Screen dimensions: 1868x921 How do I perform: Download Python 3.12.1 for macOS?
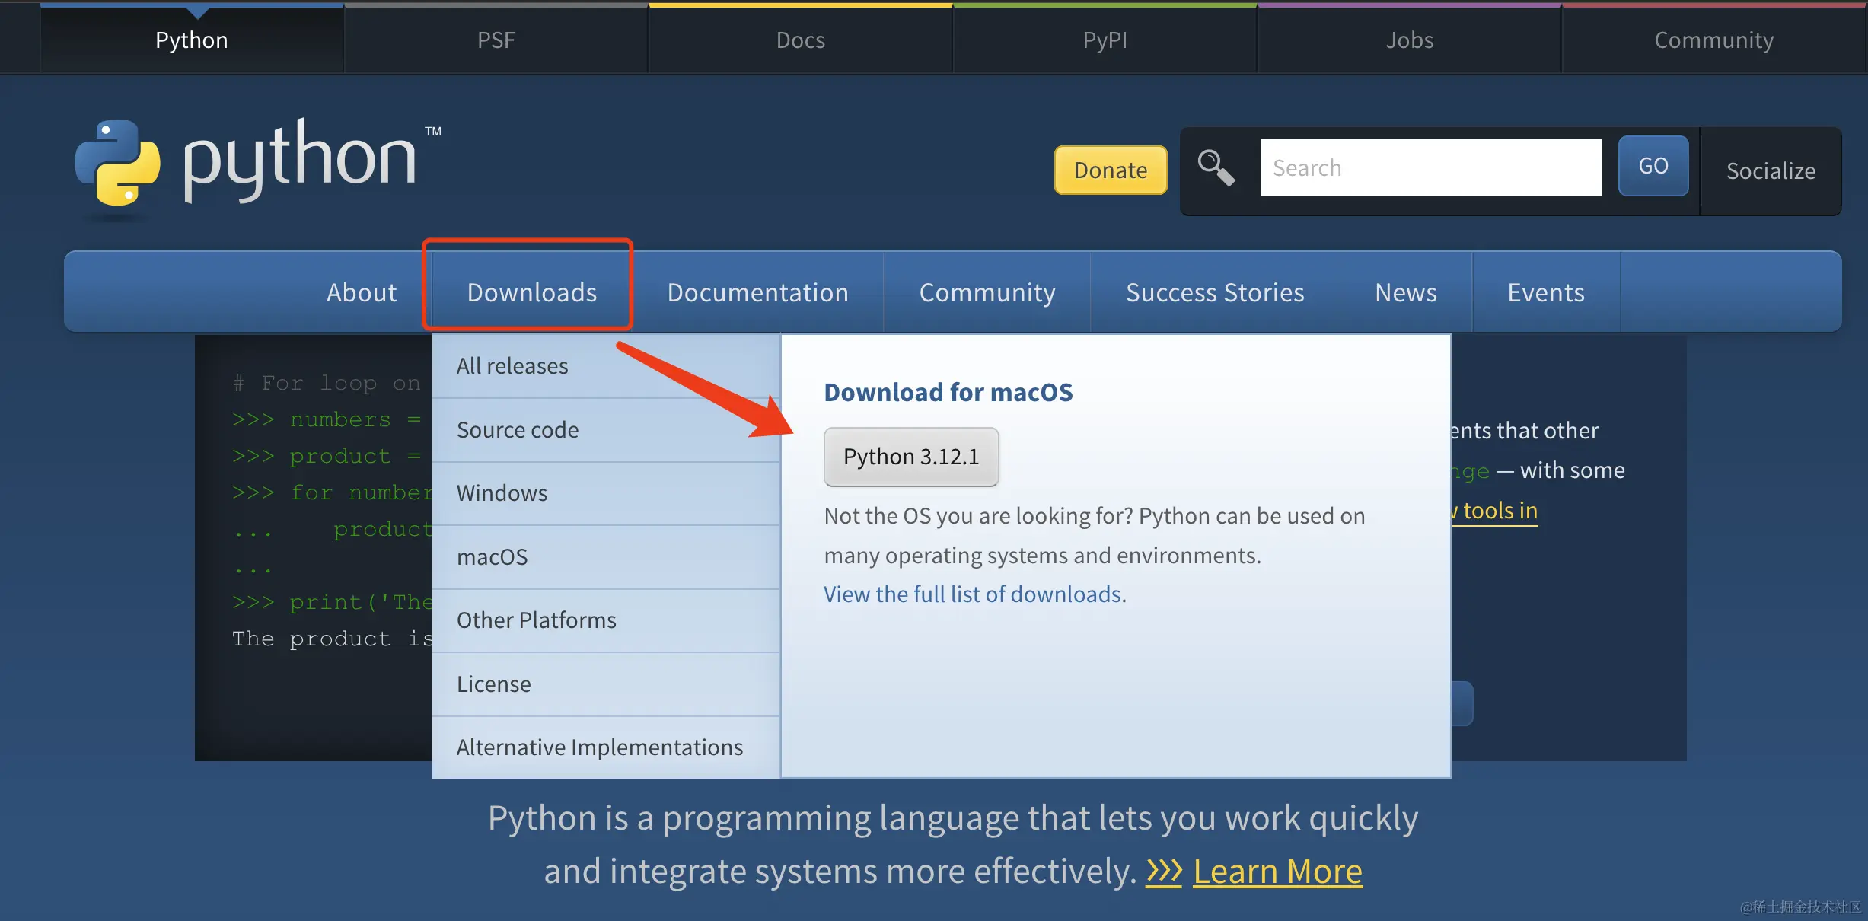tap(910, 457)
